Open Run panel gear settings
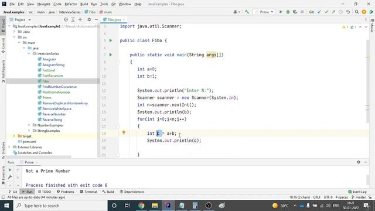This screenshot has height=211, width=375. [358, 162]
